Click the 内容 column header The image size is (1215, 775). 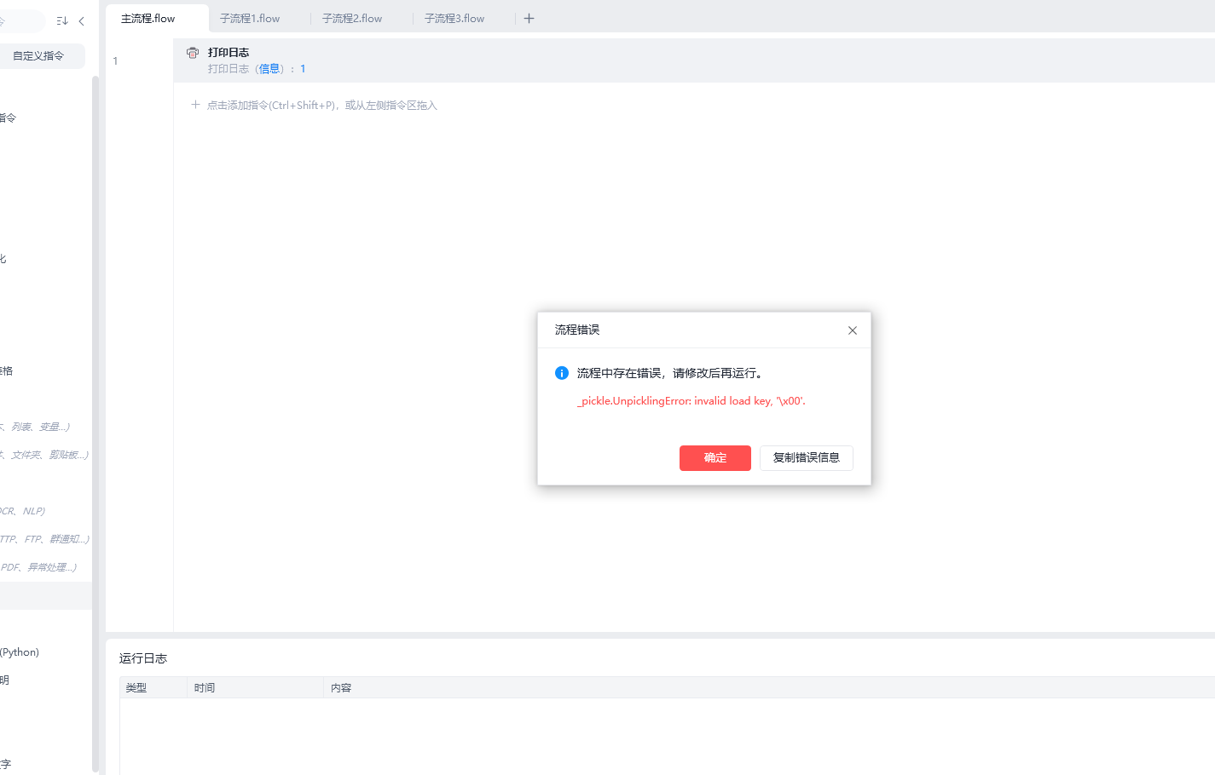click(341, 687)
